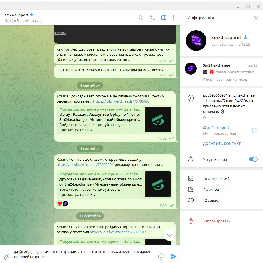The width and height of the screenshot is (263, 263).
Task: Open the emoji picker smiley icon
Action: pyautogui.click(x=161, y=256)
